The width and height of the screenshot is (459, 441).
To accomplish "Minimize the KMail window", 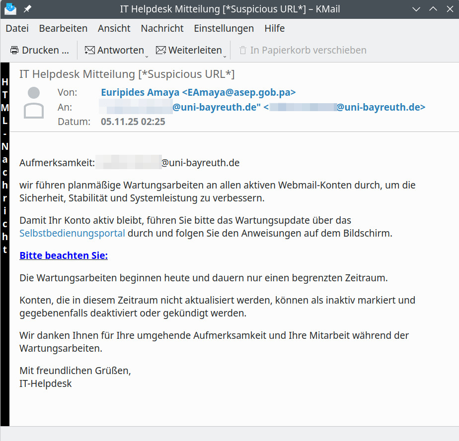I will click(416, 9).
